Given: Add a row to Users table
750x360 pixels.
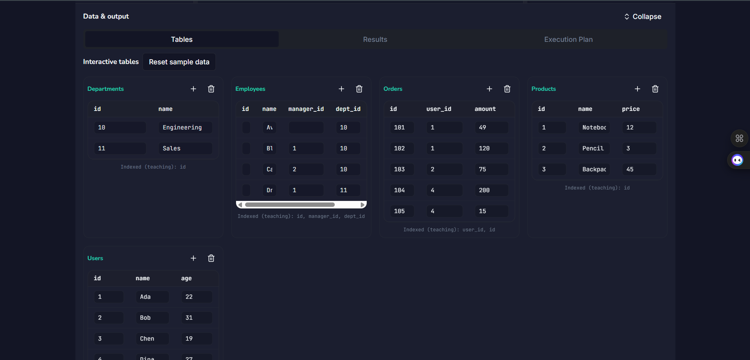Looking at the screenshot, I should (x=193, y=258).
